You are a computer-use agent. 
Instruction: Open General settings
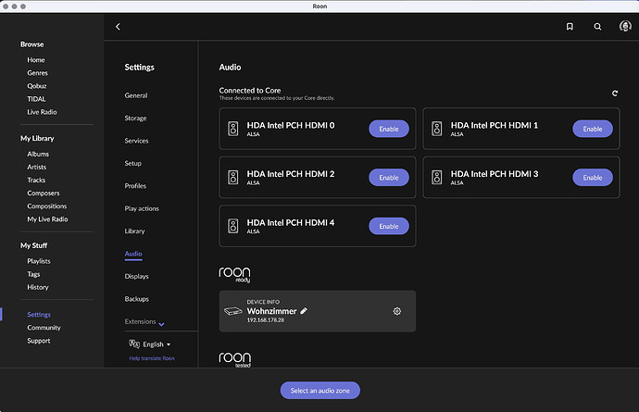[136, 95]
